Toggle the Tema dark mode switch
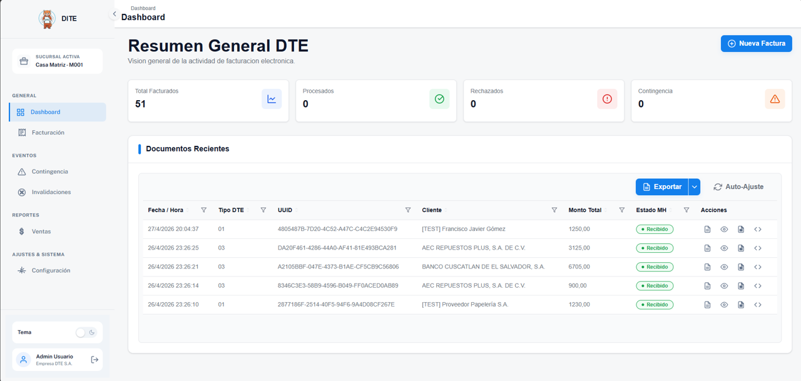801x381 pixels. (85, 332)
